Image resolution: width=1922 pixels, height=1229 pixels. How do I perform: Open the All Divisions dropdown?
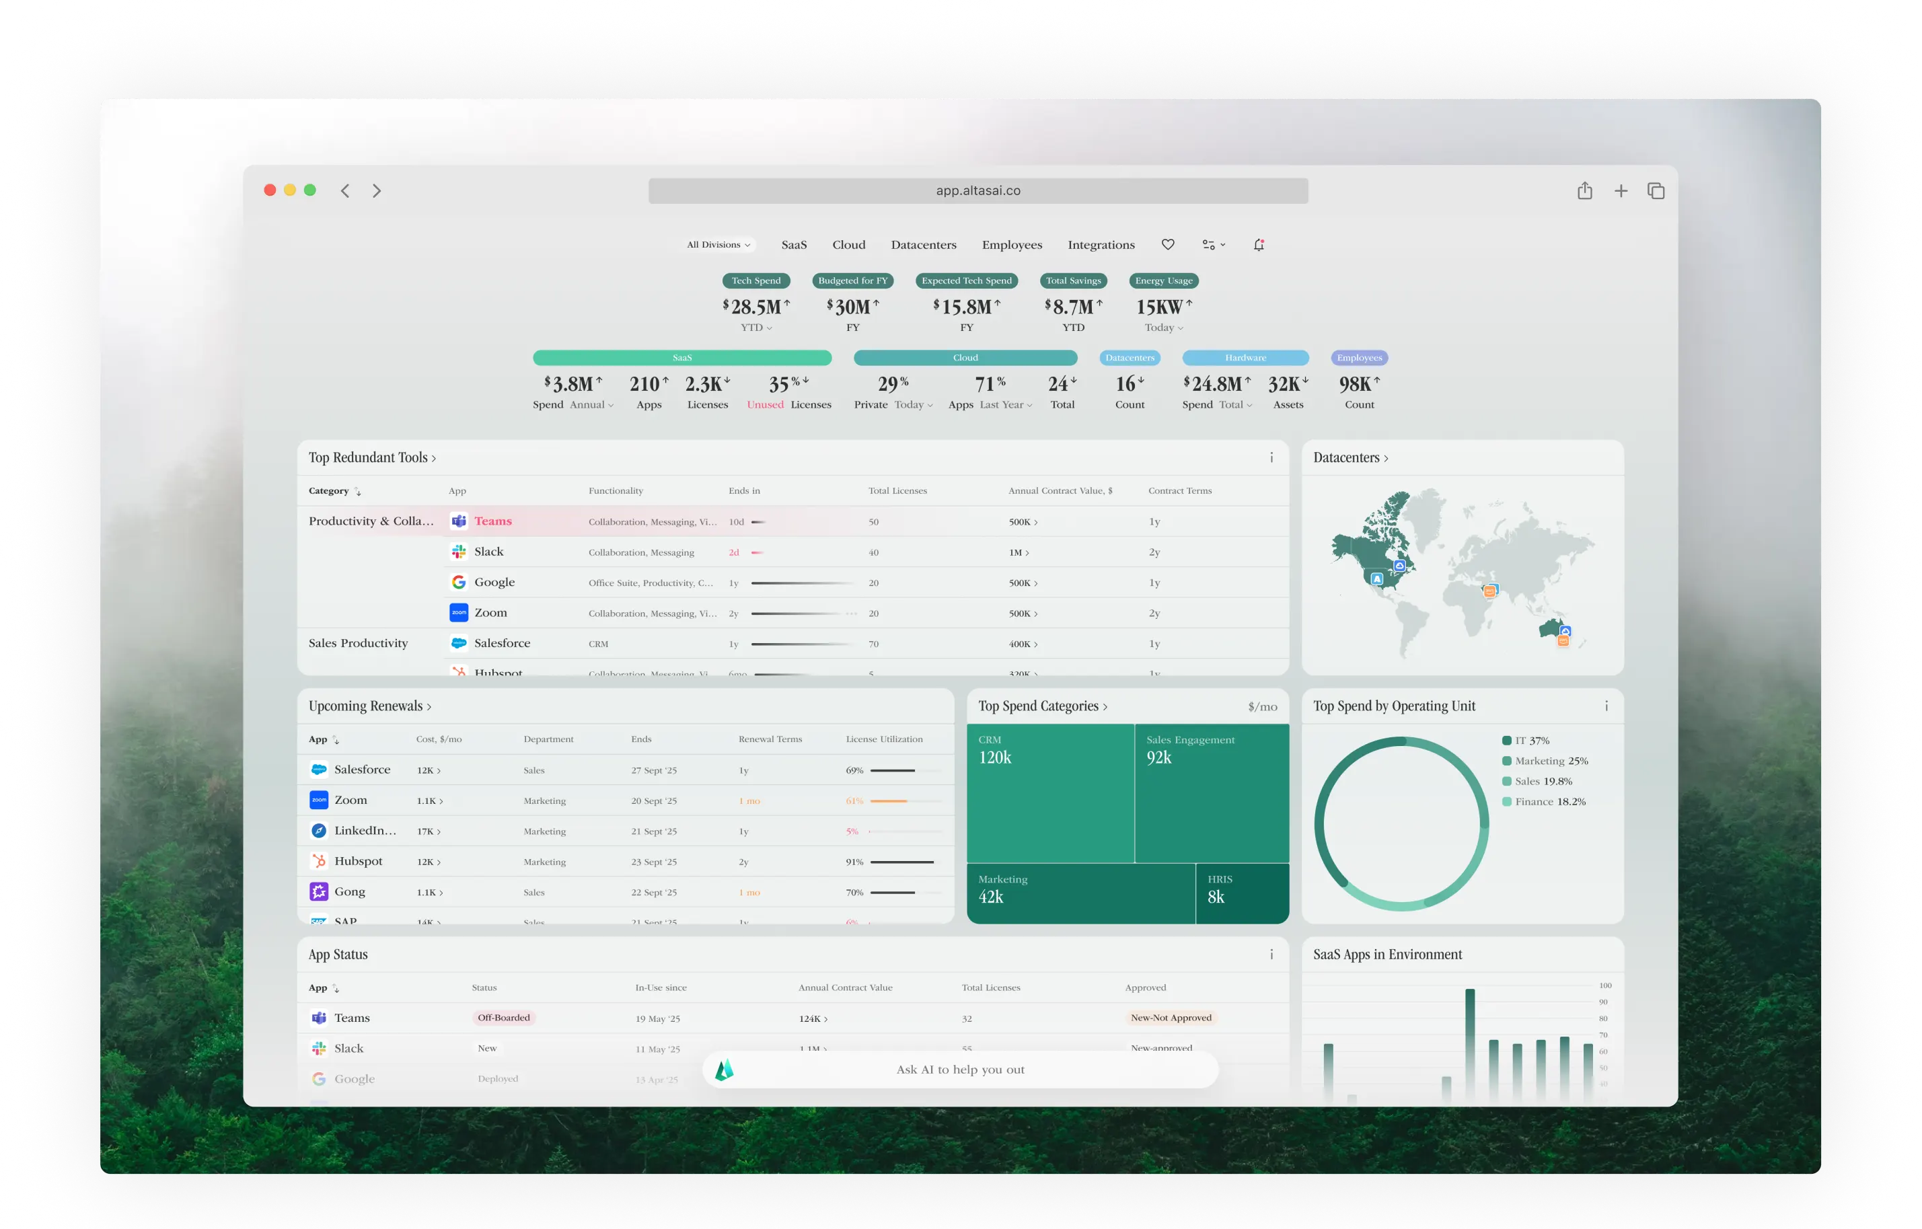coord(718,244)
